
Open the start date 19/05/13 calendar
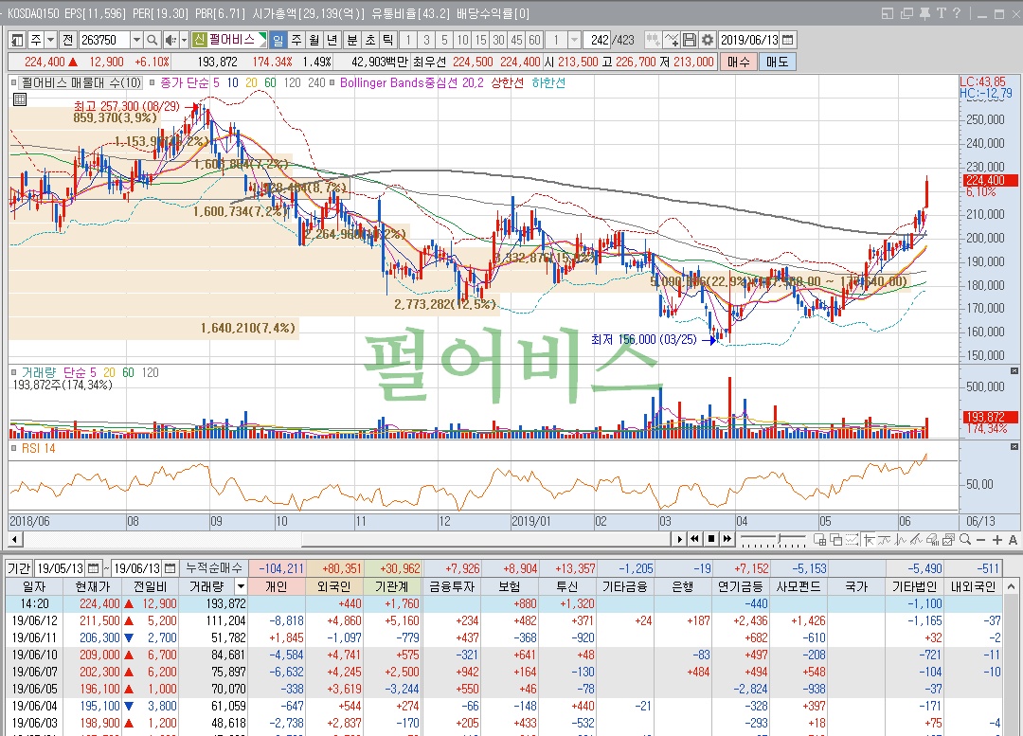[93, 568]
